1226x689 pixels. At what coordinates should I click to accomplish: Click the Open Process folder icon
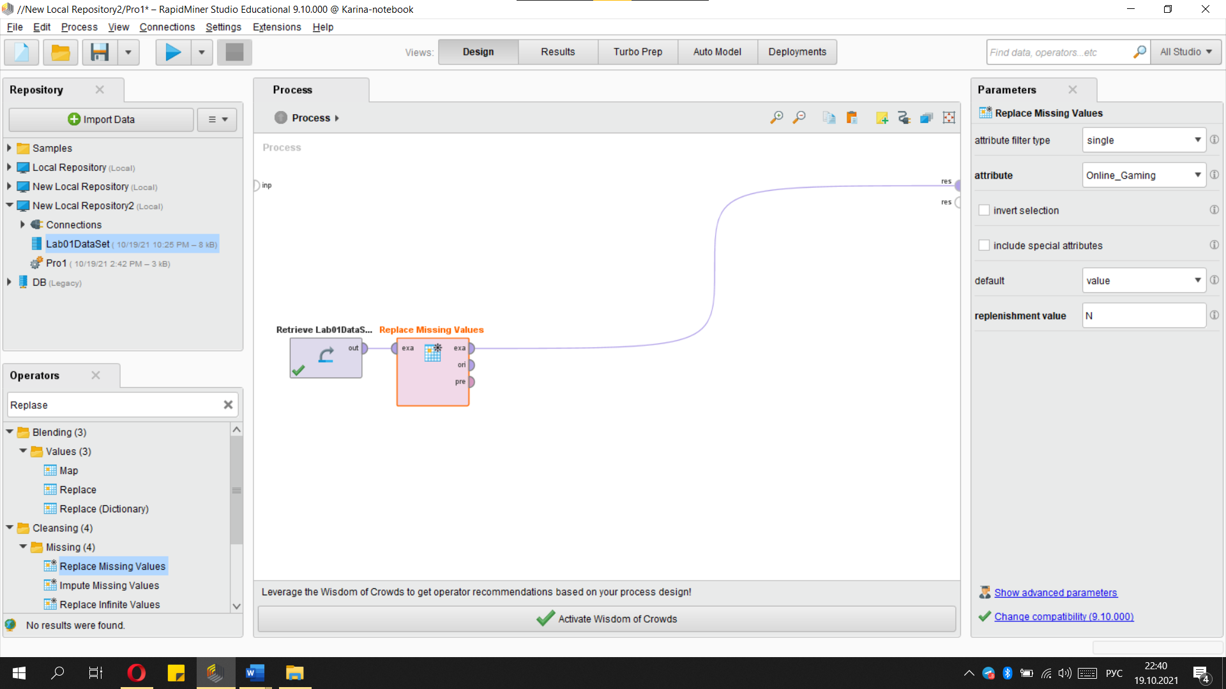(61, 52)
